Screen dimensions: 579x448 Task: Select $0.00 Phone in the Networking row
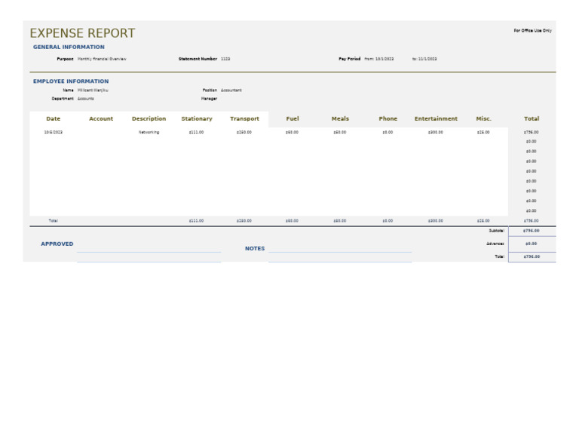tap(388, 132)
